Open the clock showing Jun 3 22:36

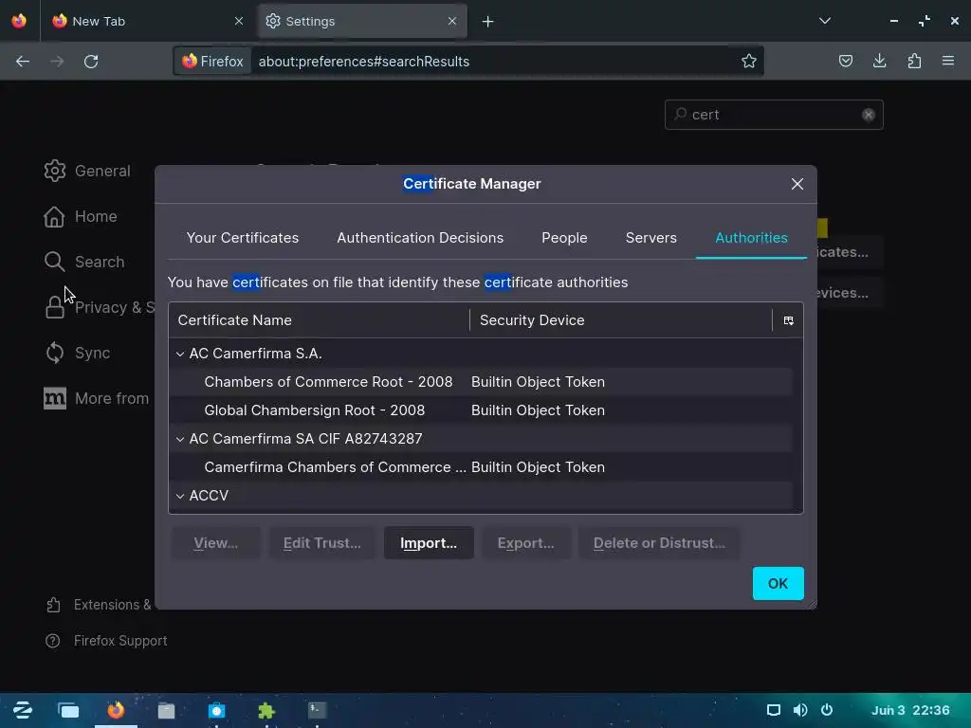910,710
